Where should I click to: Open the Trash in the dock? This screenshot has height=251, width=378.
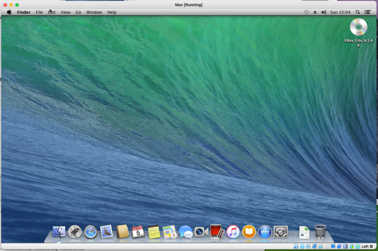320,232
